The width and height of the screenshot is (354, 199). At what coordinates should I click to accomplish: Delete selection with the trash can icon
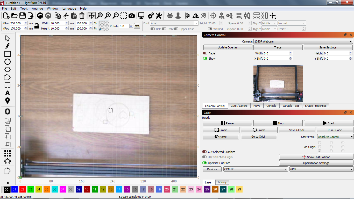coord(82,16)
